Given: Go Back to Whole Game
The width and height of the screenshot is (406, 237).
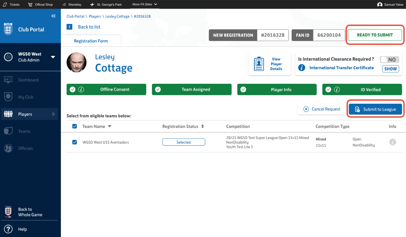Looking at the screenshot, I should [x=30, y=212].
